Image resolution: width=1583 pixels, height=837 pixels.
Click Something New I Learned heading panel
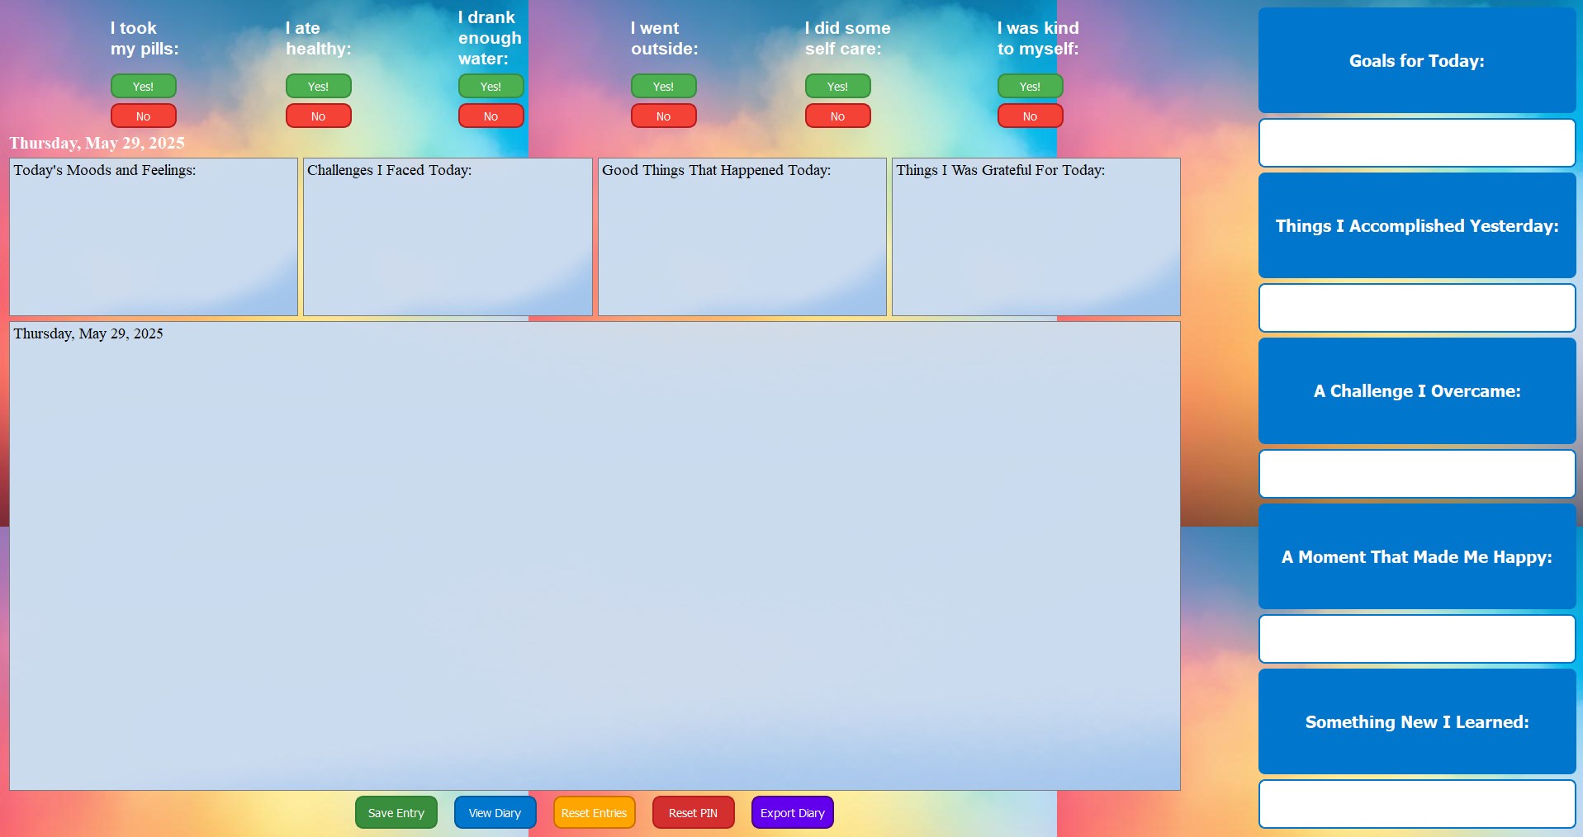tap(1417, 721)
